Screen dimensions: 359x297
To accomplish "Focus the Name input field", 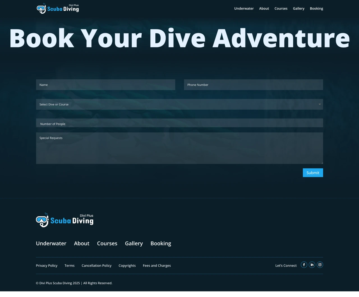I will click(x=105, y=85).
